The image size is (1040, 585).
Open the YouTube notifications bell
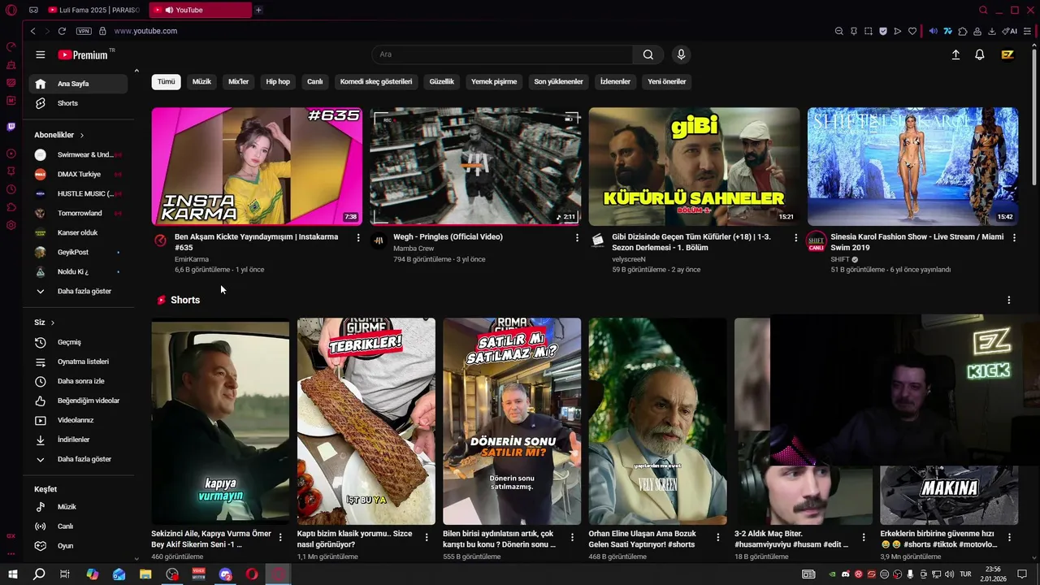click(x=980, y=54)
